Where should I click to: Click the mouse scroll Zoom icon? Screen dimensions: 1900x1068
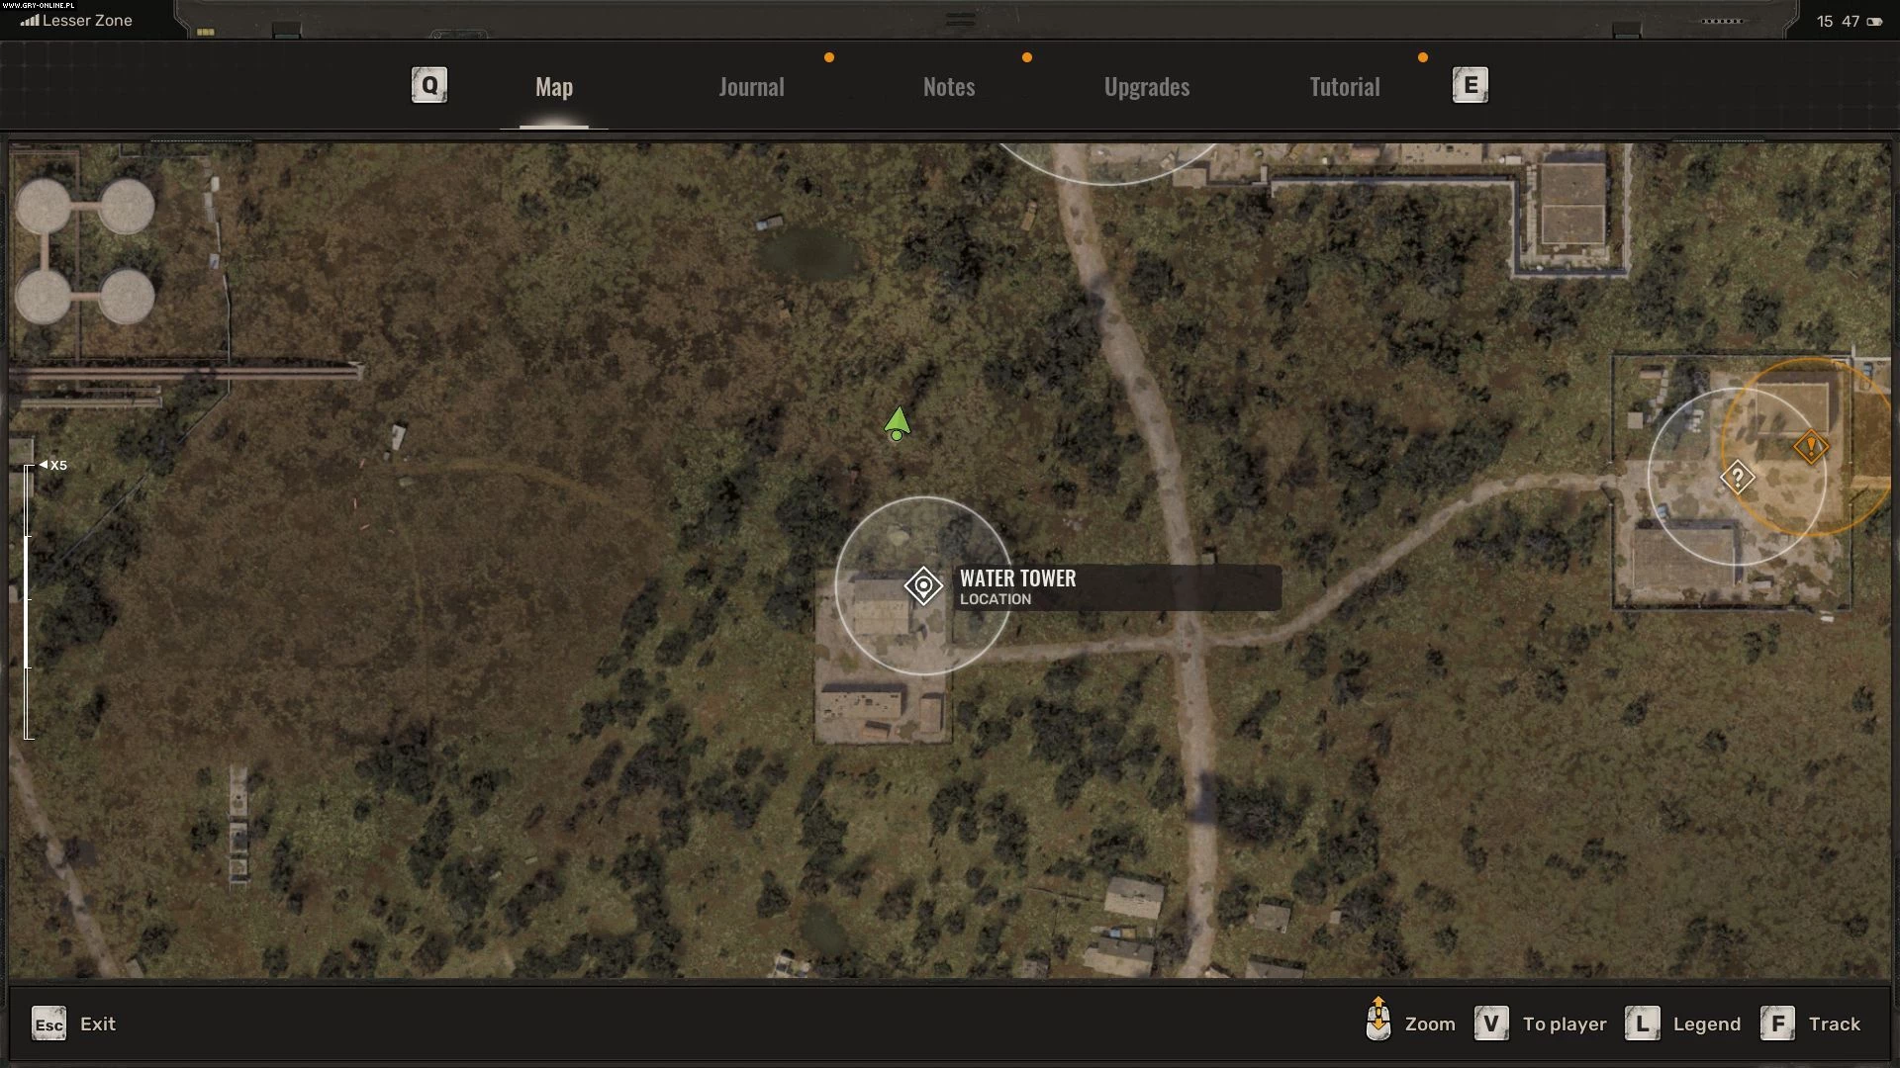[1377, 1021]
